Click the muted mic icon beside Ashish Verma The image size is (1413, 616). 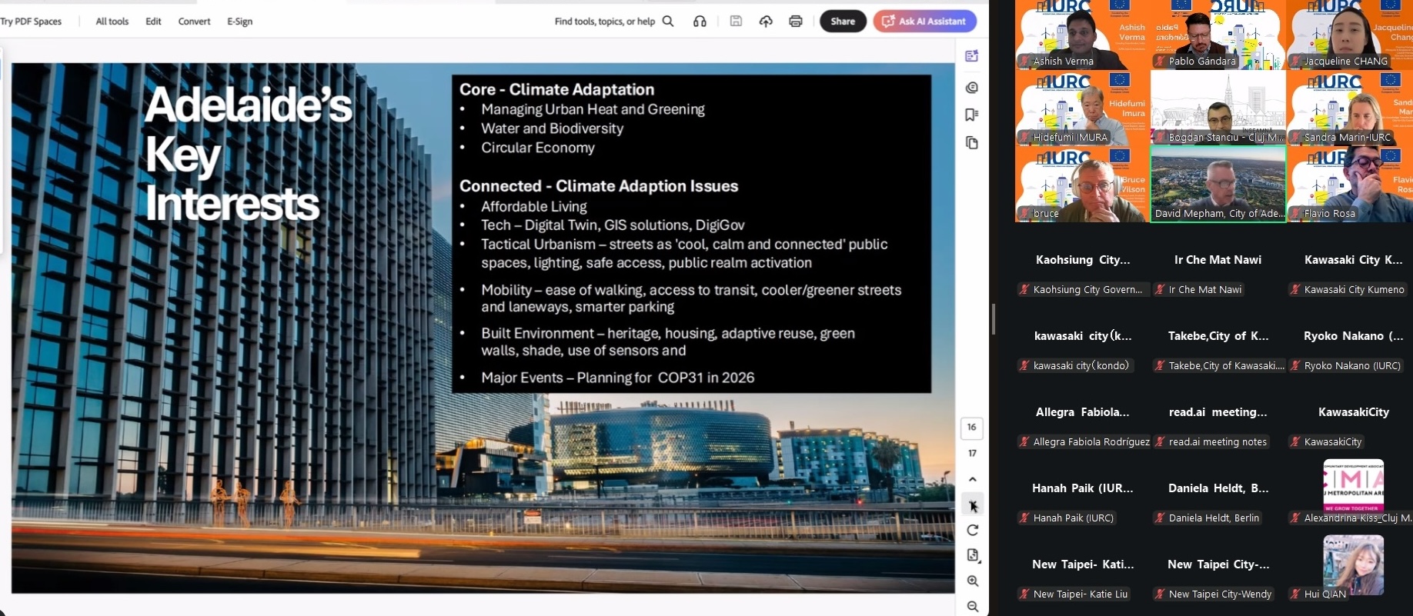(x=1024, y=62)
